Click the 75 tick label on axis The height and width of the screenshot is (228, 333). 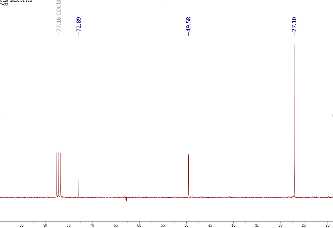(x=69, y=225)
